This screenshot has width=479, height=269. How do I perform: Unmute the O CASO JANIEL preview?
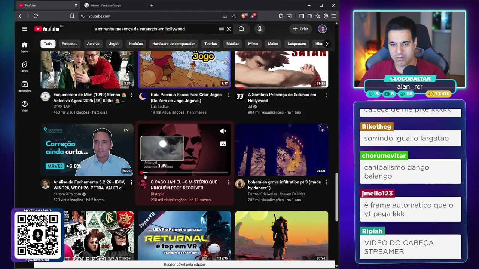coord(223,131)
